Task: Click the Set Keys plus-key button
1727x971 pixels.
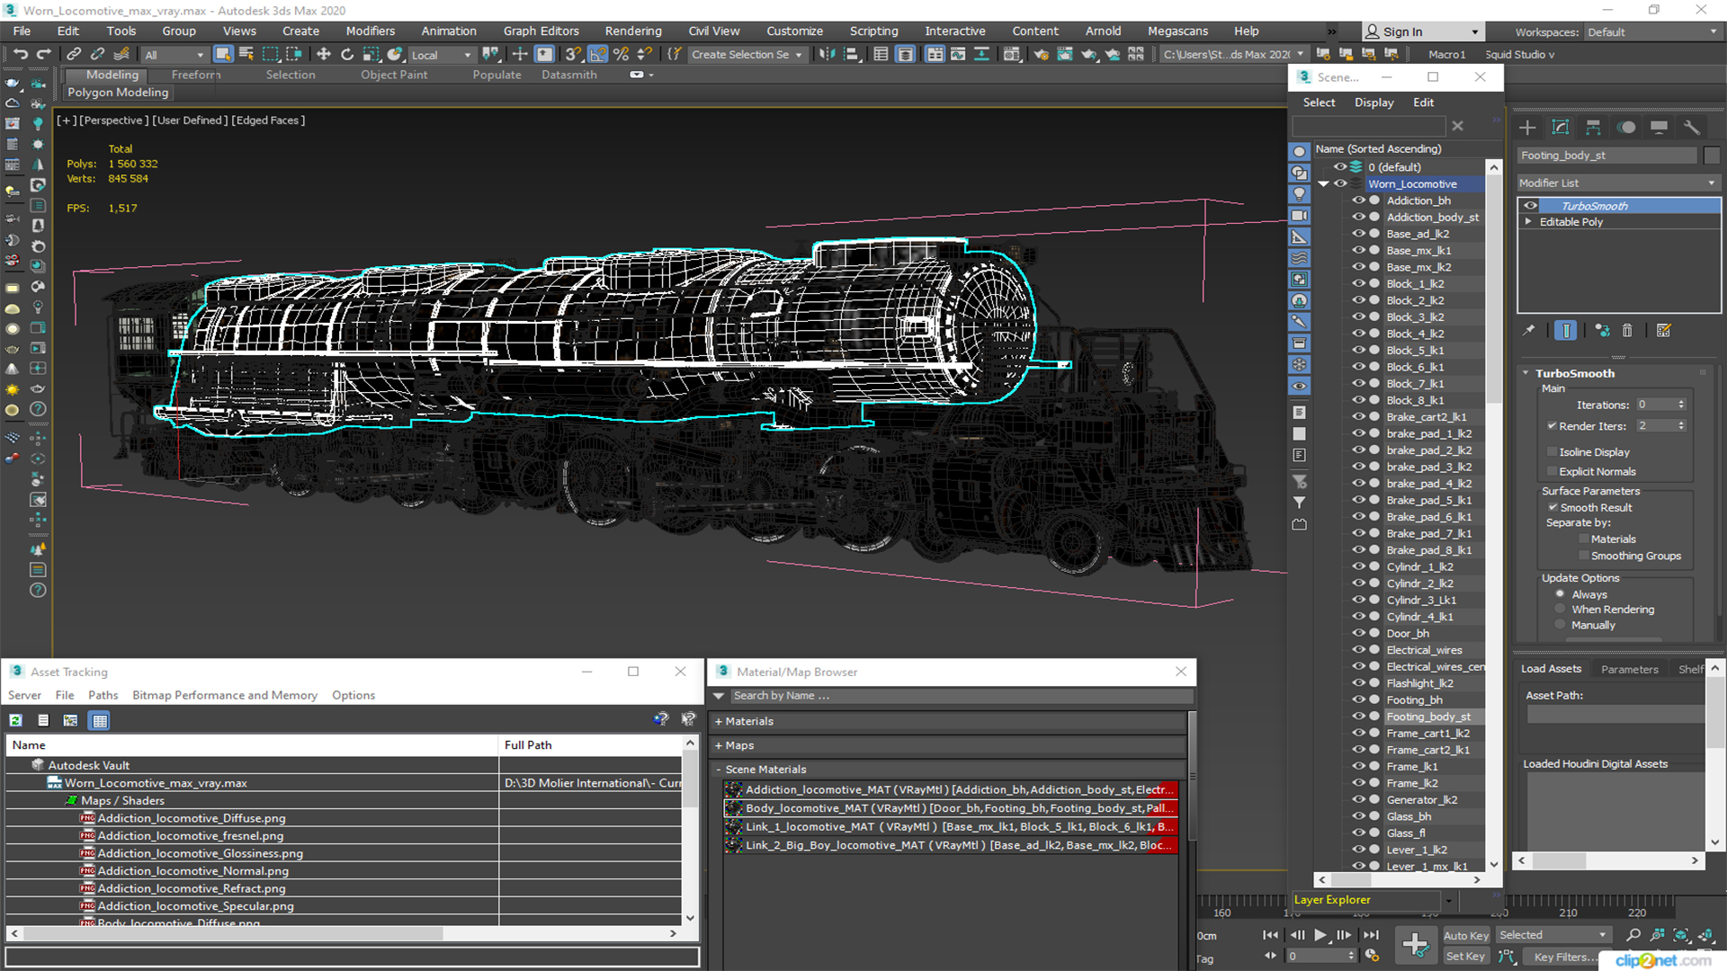Action: tap(1416, 944)
